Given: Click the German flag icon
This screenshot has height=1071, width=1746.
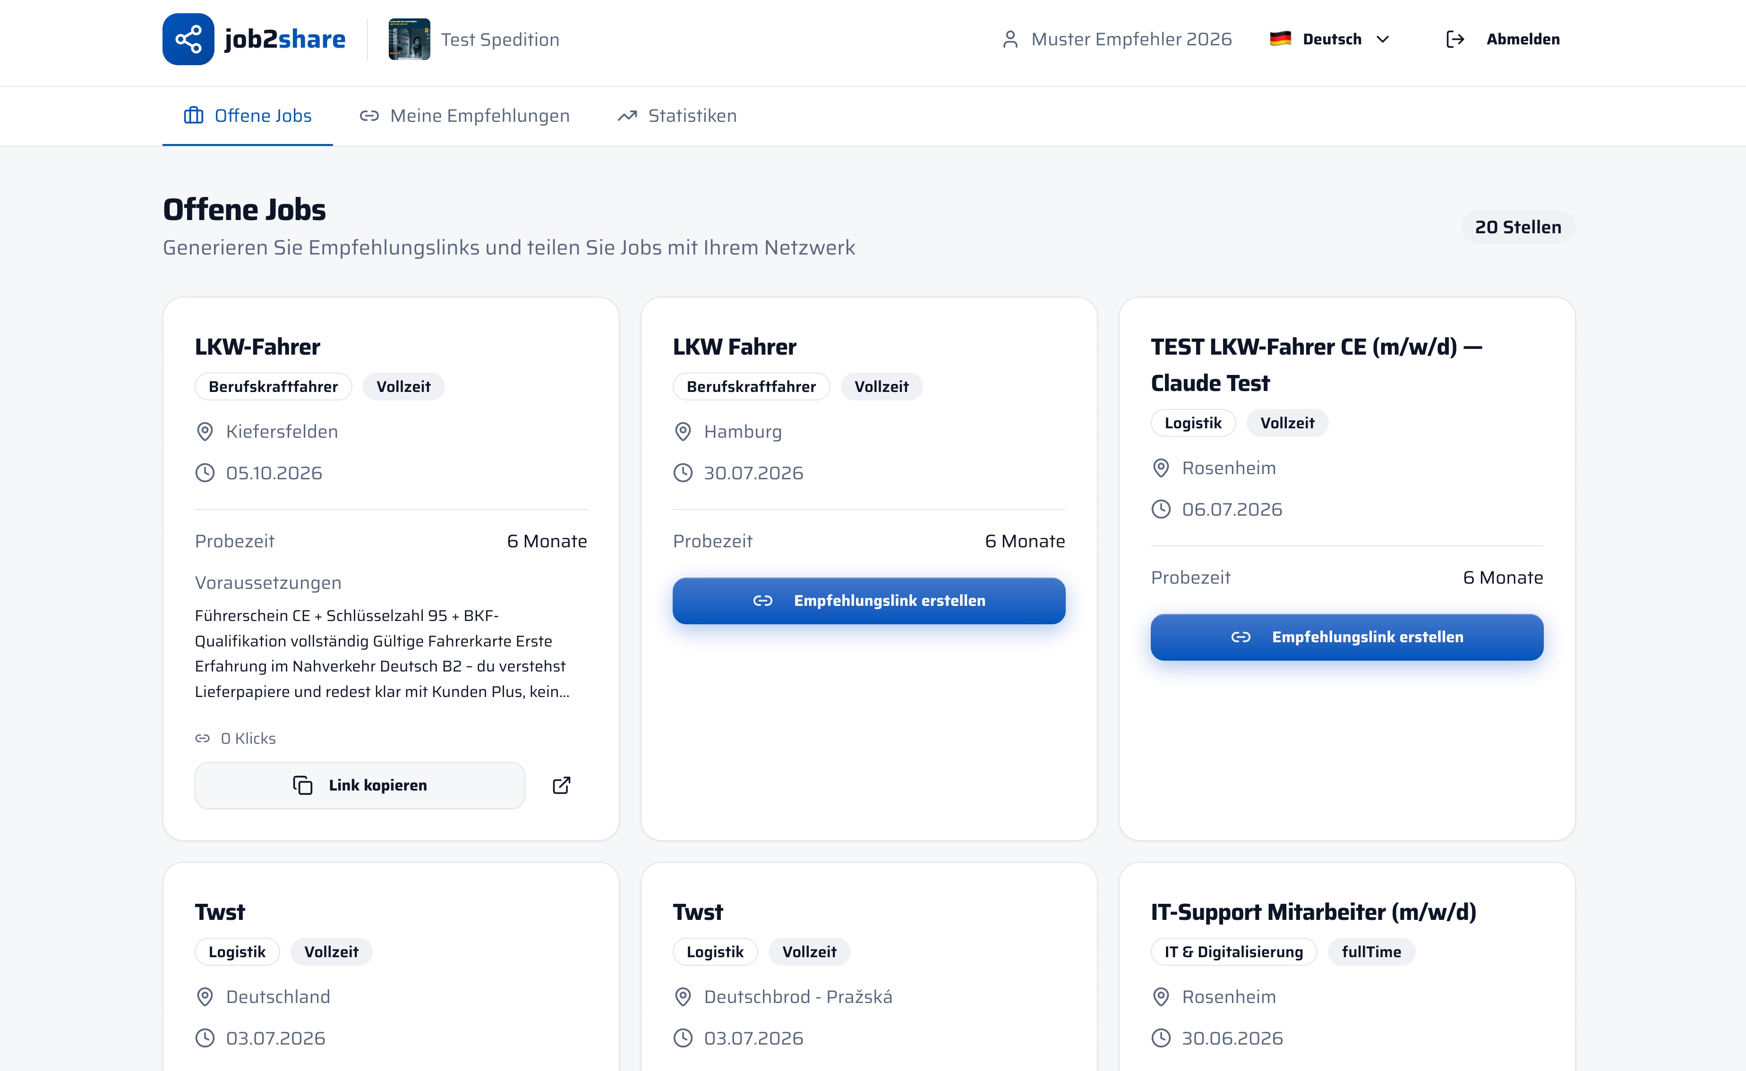Looking at the screenshot, I should tap(1280, 39).
